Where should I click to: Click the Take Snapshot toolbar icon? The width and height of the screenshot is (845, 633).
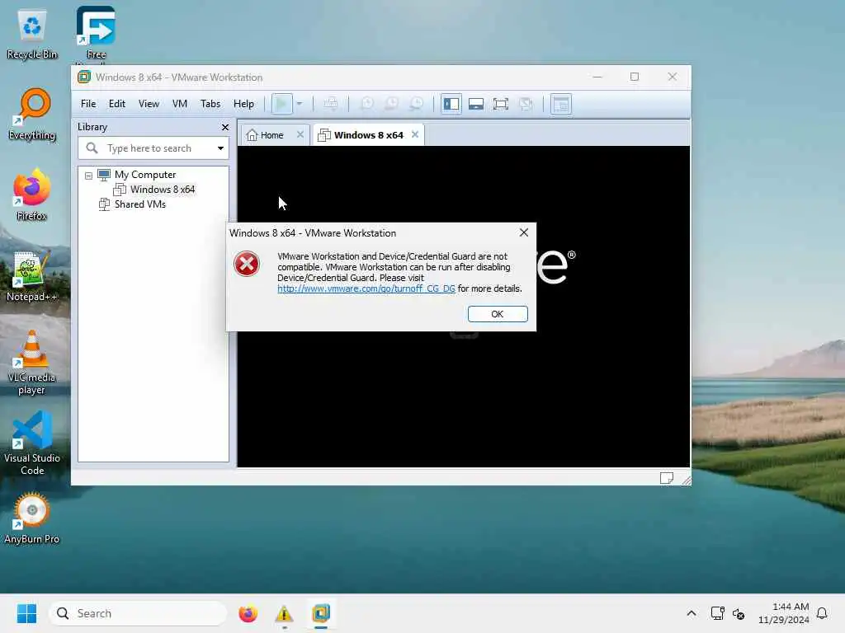click(367, 104)
